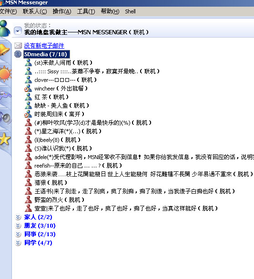Click the wincheer away-status contact icon

pos(28,89)
